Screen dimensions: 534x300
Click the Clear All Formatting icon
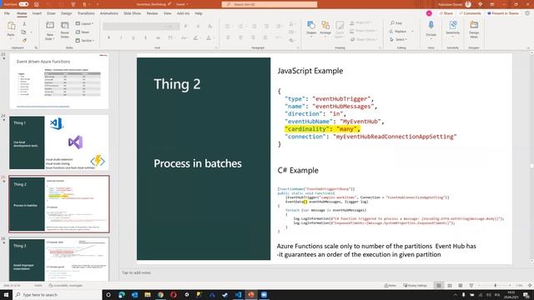(x=210, y=26)
